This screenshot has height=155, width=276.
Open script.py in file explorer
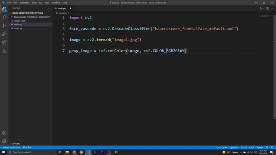pos(18,28)
